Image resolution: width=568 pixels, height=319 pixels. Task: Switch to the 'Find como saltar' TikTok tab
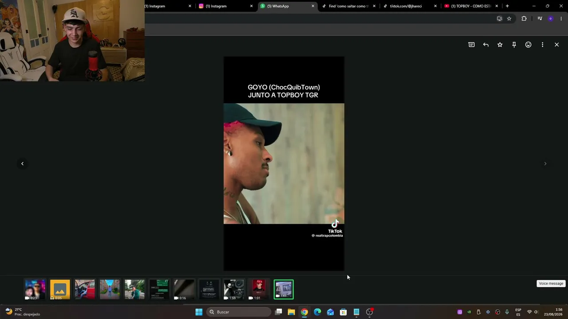[x=348, y=6]
